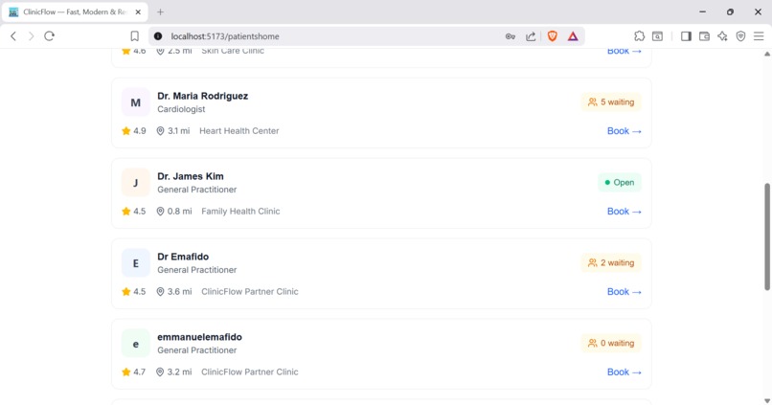Click the browser forward arrow
Viewport: 772px width, 405px height.
click(x=31, y=36)
